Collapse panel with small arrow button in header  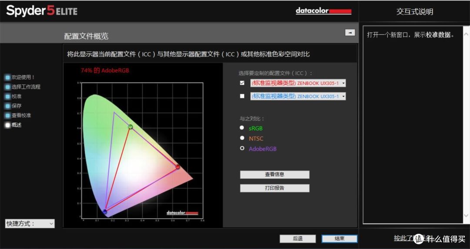[350, 33]
